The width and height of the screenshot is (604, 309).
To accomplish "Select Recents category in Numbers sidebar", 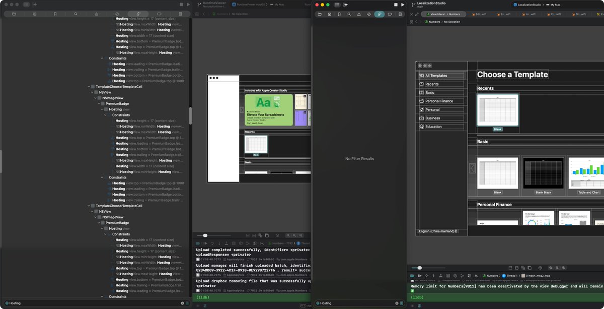I will (x=441, y=84).
